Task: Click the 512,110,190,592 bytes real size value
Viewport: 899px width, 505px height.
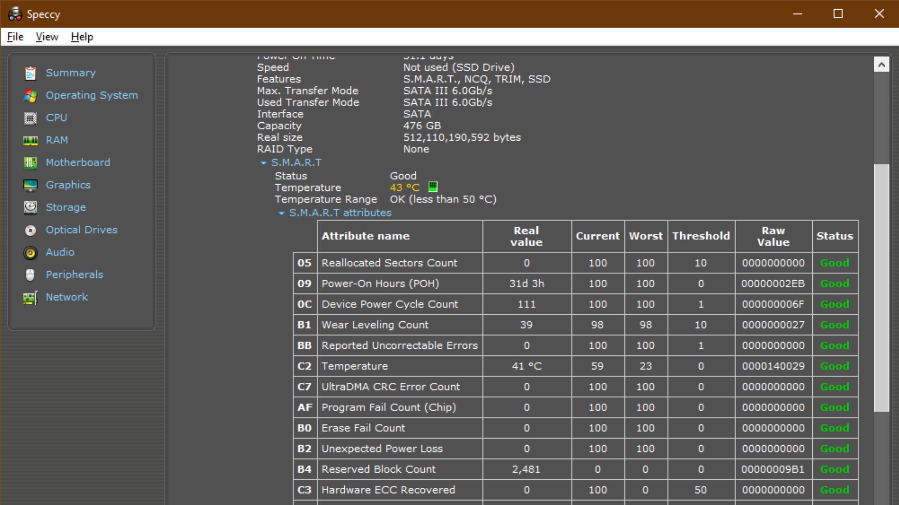Action: 462,137
